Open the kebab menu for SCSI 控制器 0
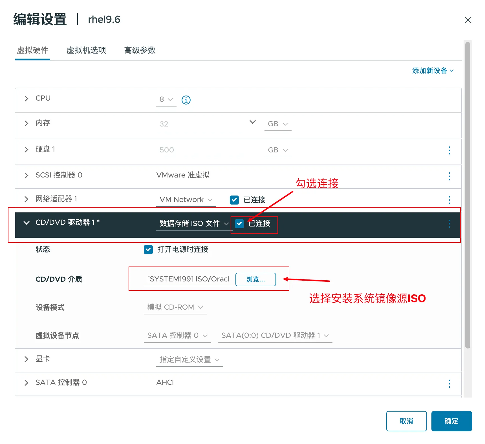Image resolution: width=485 pixels, height=444 pixels. click(449, 177)
